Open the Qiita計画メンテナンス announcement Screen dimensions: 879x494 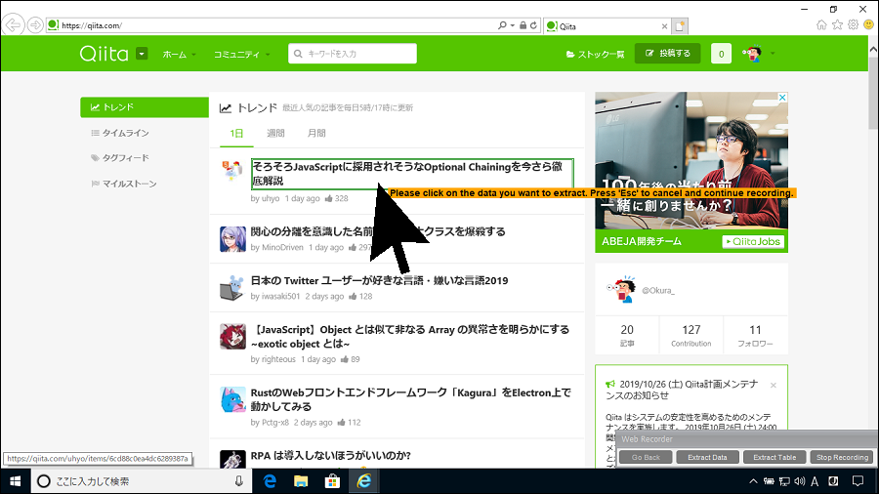tap(681, 390)
